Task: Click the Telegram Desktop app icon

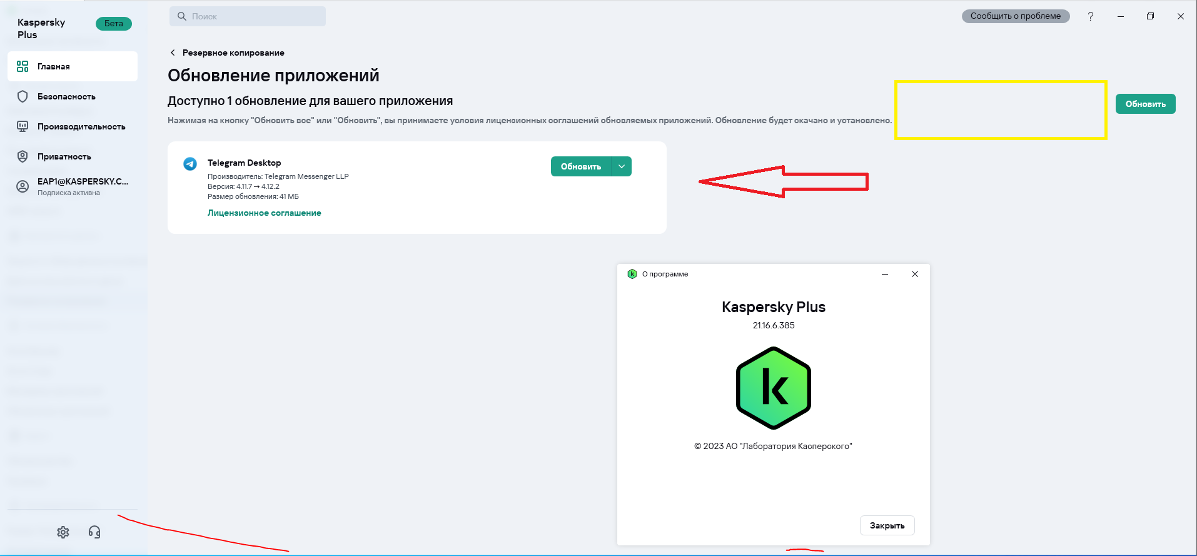Action: coord(190,164)
